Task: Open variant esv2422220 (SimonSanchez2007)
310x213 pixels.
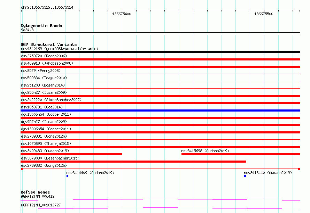Action: [51, 100]
